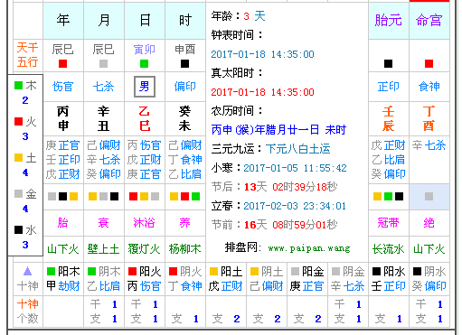Click the blue clock time 2017-01-18 14:35:00

pos(262,54)
